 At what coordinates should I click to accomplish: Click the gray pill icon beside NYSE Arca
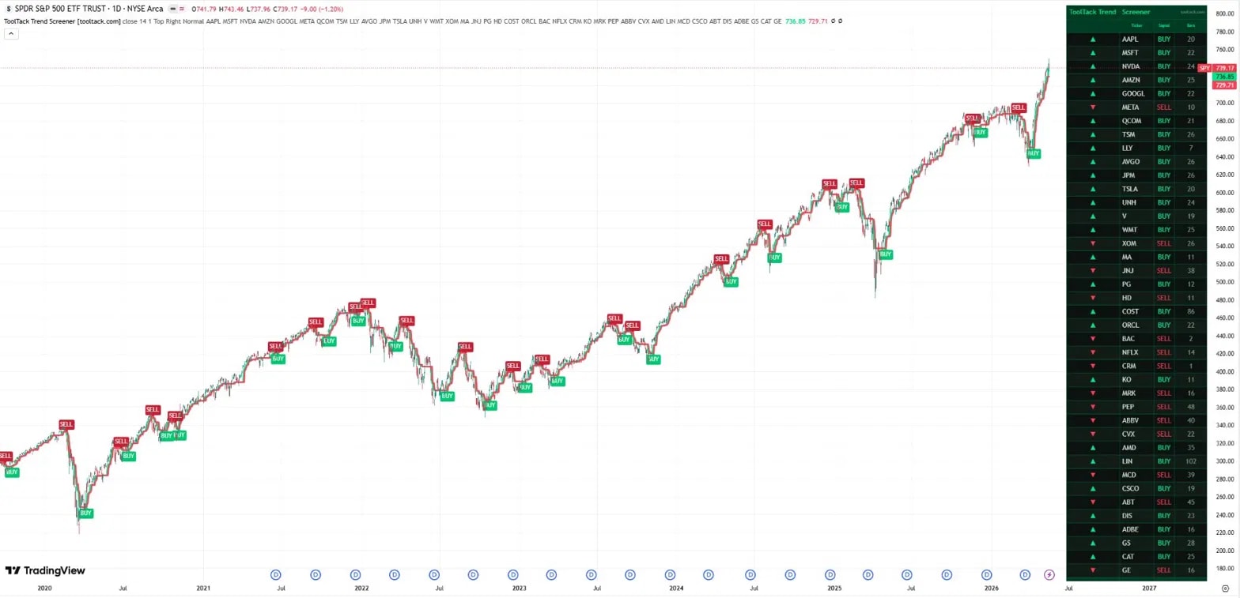pyautogui.click(x=172, y=9)
